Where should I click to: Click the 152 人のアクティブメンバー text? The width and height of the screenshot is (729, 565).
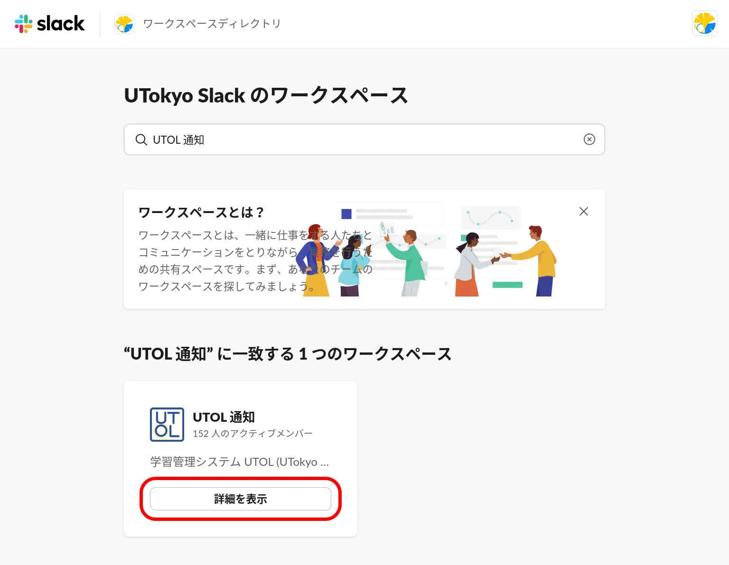coord(252,434)
